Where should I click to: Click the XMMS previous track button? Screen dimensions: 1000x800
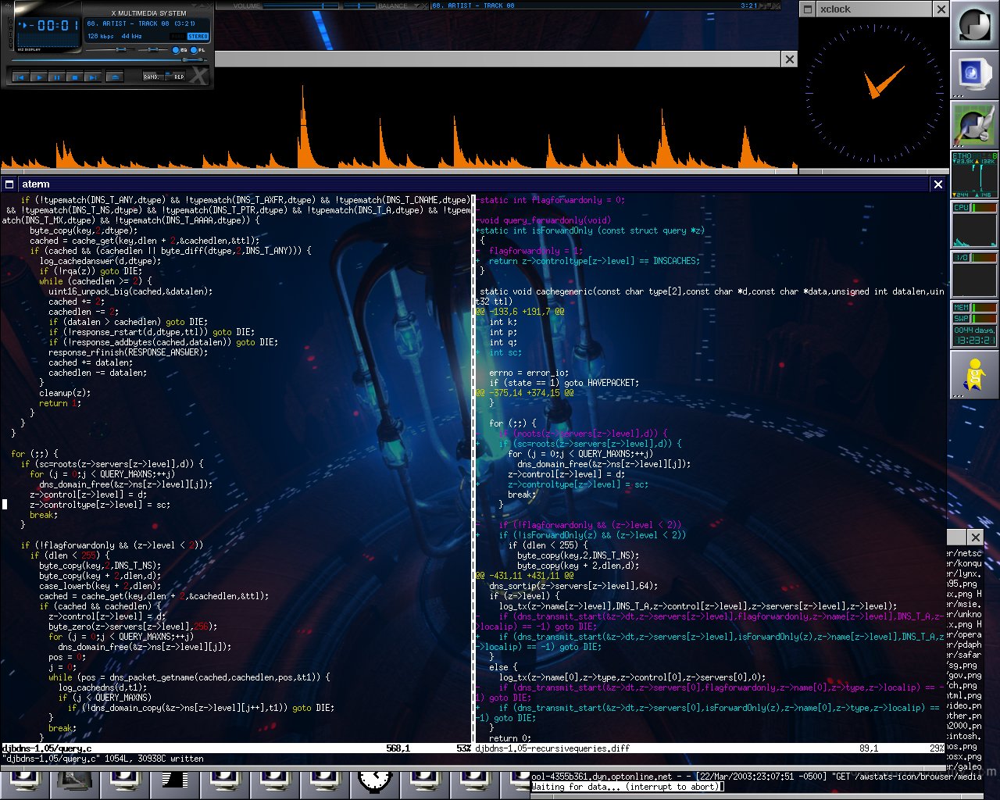[20, 77]
